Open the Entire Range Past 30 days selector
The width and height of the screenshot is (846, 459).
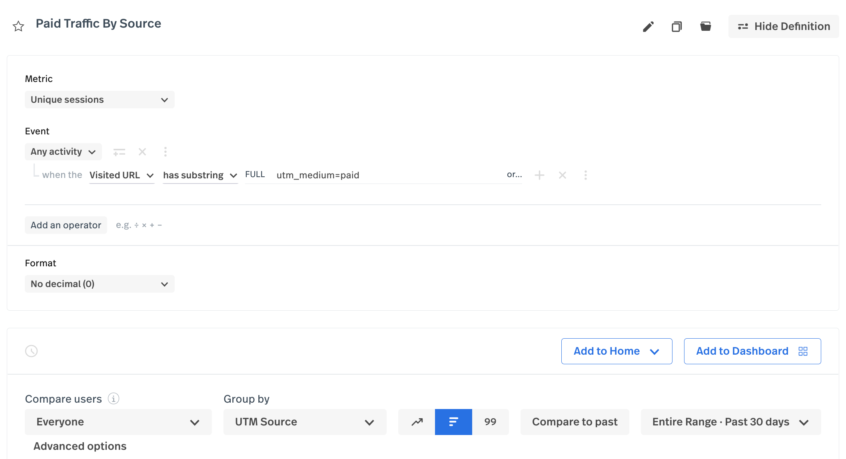point(731,422)
